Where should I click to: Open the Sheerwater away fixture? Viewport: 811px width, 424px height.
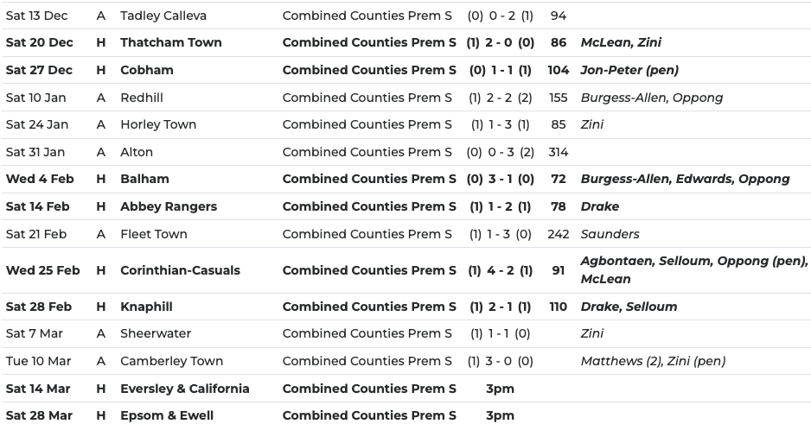(x=156, y=333)
